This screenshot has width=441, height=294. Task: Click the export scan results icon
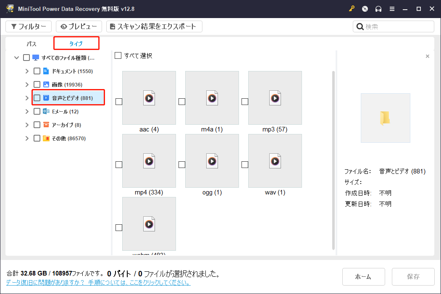pos(112,26)
